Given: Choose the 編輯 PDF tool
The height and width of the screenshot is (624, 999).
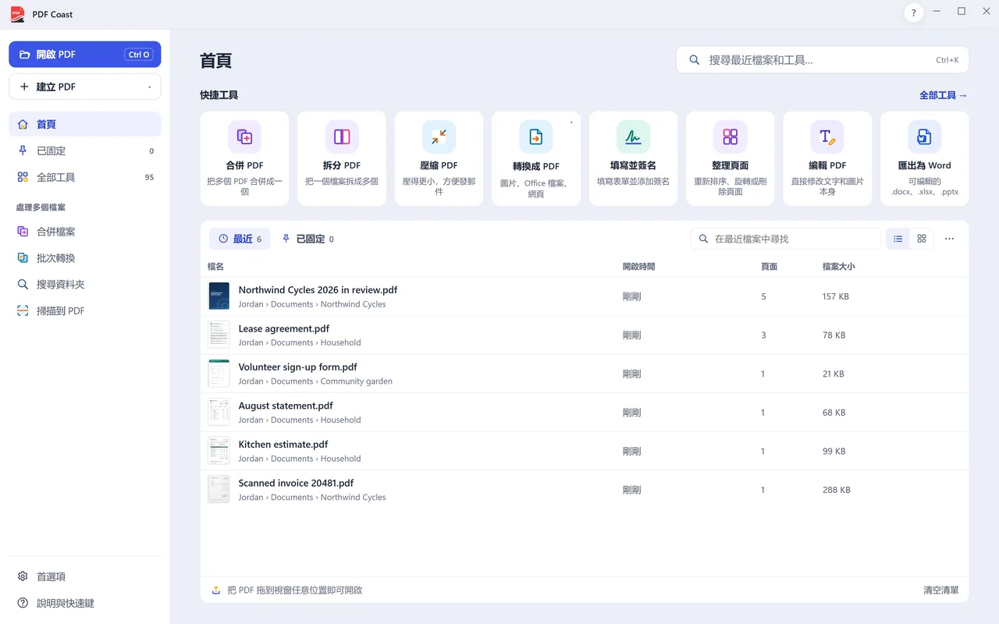Looking at the screenshot, I should (827, 158).
